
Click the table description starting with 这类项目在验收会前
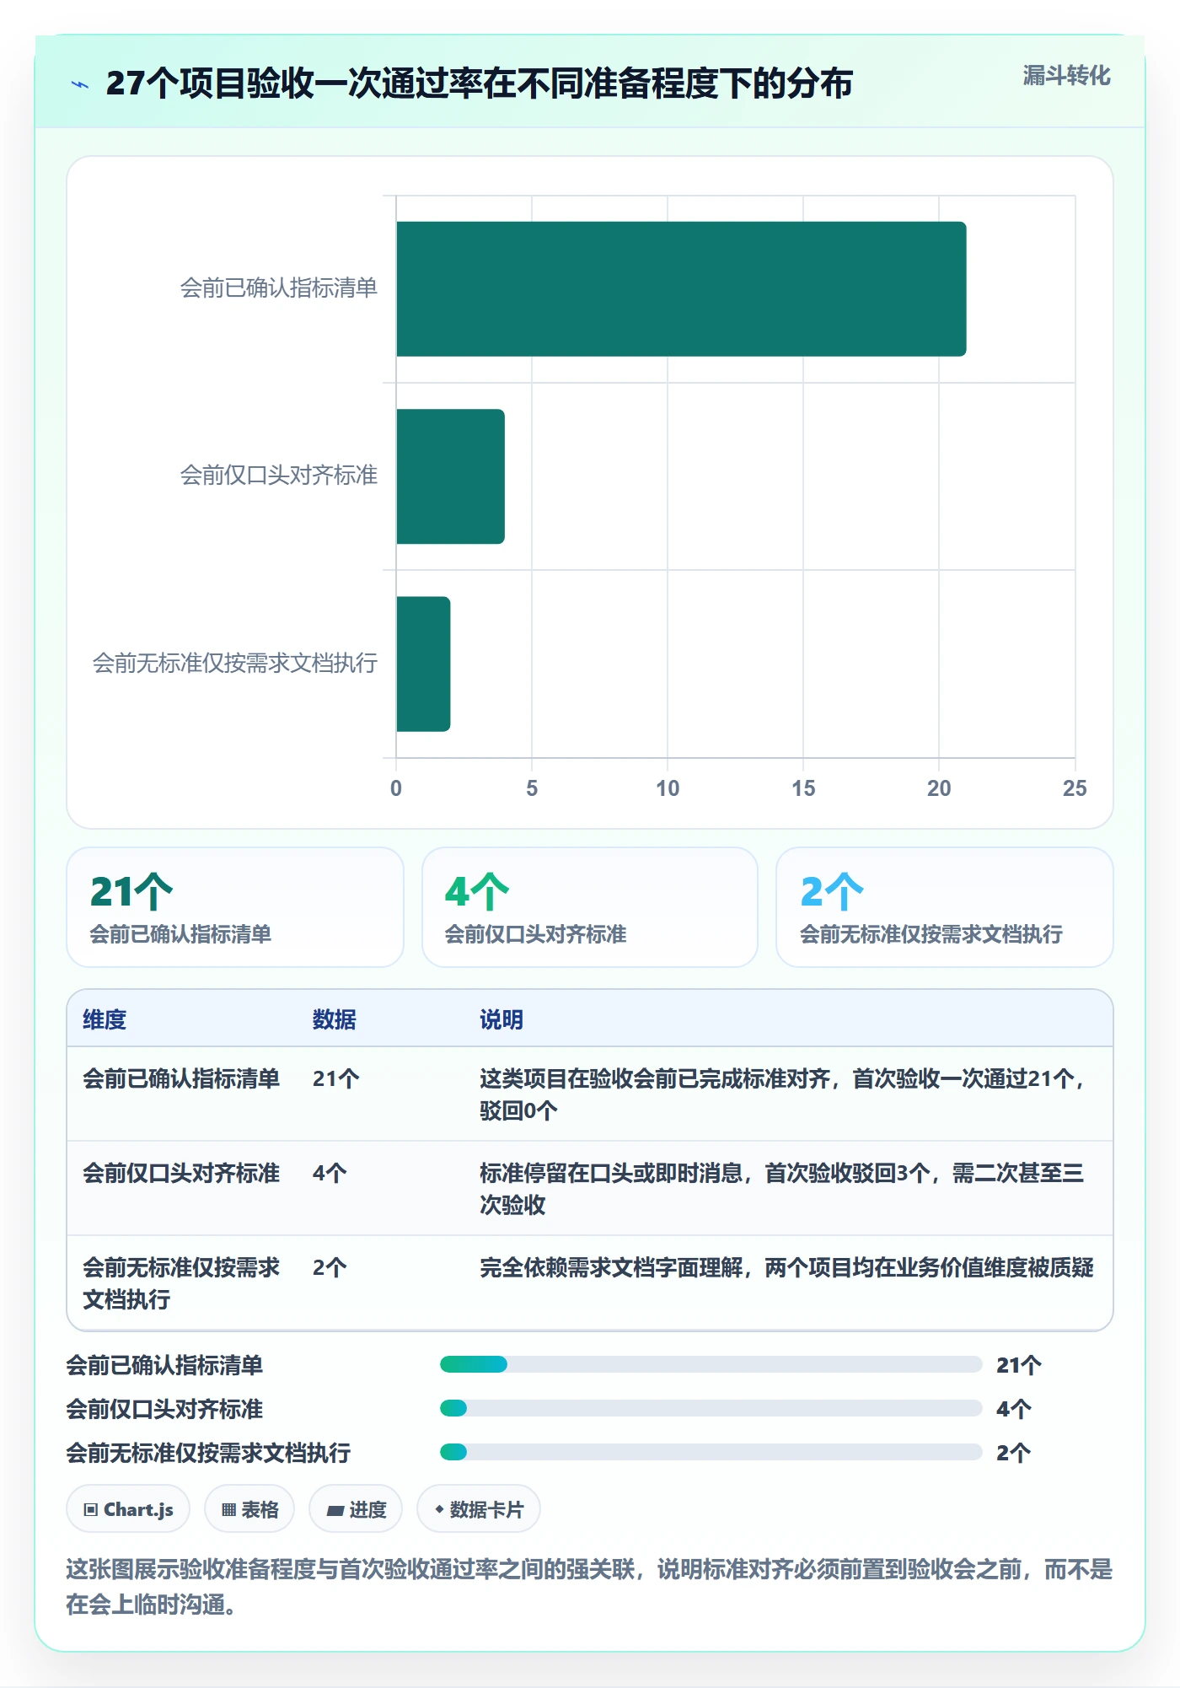point(783,1094)
